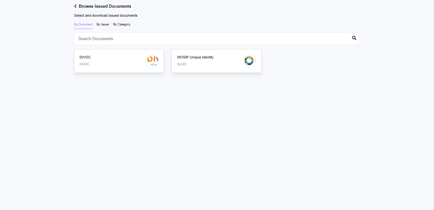Select the By Document tab
Image resolution: width=434 pixels, height=210 pixels.
(83, 24)
